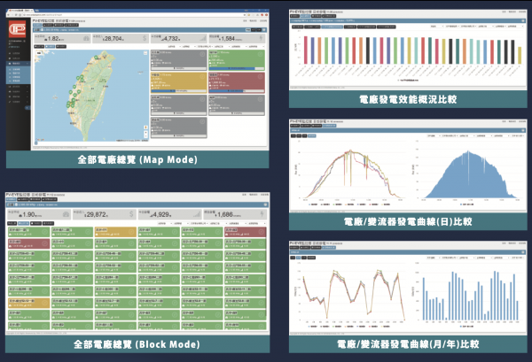Toggle fullscreen control at map top-right corner
532x362 pixels.
tap(144, 55)
